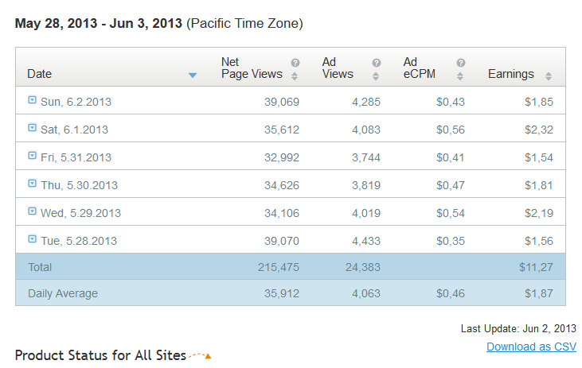Sort table by Net Page Views arrows

(295, 76)
